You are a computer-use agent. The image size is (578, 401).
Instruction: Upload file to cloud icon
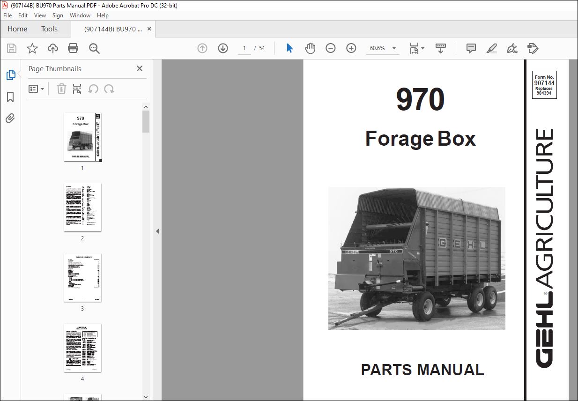point(53,48)
